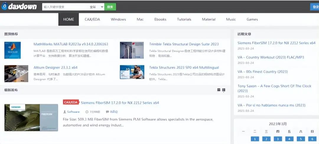This screenshot has height=144, width=319.
Task: Open Tekla Structures 2023 SP0 x64 link
Action: [x=184, y=67]
